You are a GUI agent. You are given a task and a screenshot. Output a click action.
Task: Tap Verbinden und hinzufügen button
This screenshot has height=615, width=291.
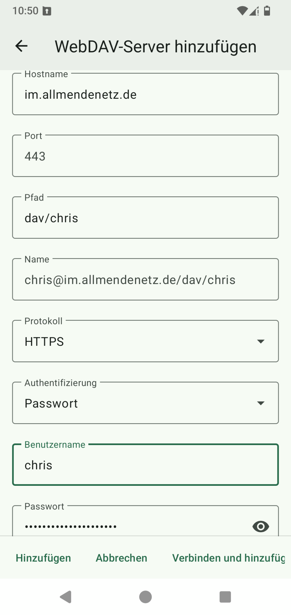(x=228, y=558)
